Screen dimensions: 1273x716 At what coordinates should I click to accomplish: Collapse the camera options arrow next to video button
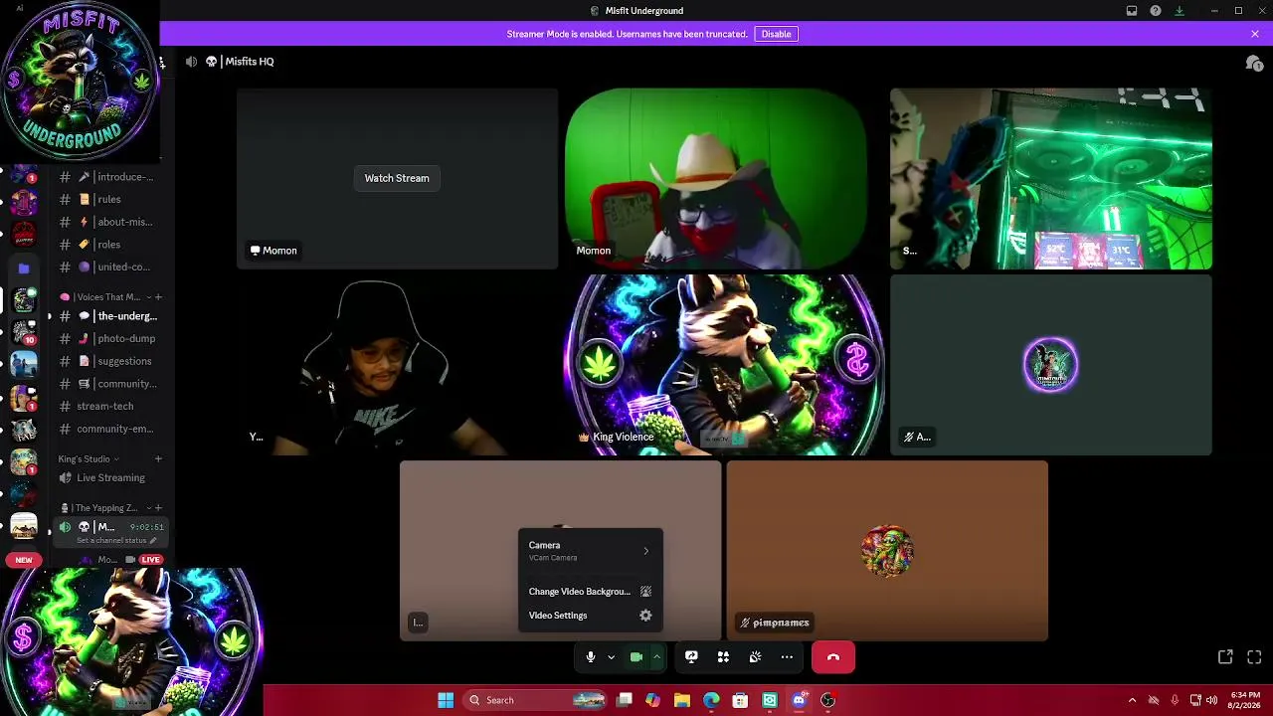tap(656, 657)
